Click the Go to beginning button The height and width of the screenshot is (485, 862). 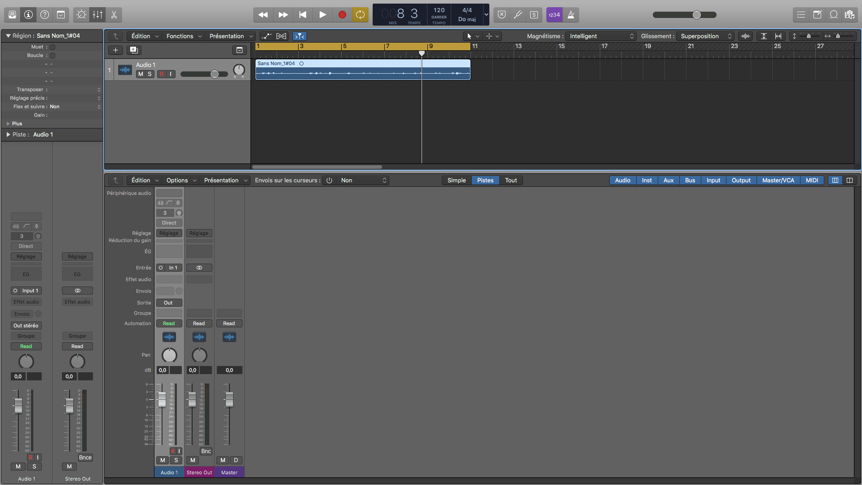pos(303,15)
